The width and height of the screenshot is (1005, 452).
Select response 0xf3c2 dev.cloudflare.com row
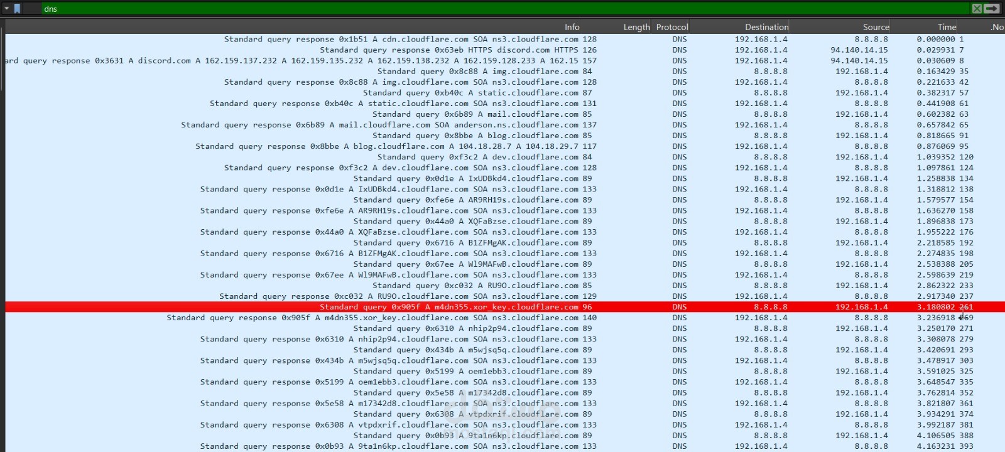tap(505, 168)
